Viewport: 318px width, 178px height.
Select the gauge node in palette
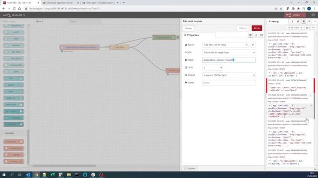[x=13, y=85]
